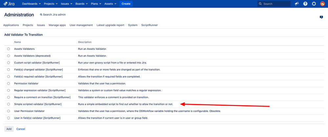Image resolution: width=328 pixels, height=137 pixels.
Task: Open the ScriptRunner tab
Action: tap(150, 25)
